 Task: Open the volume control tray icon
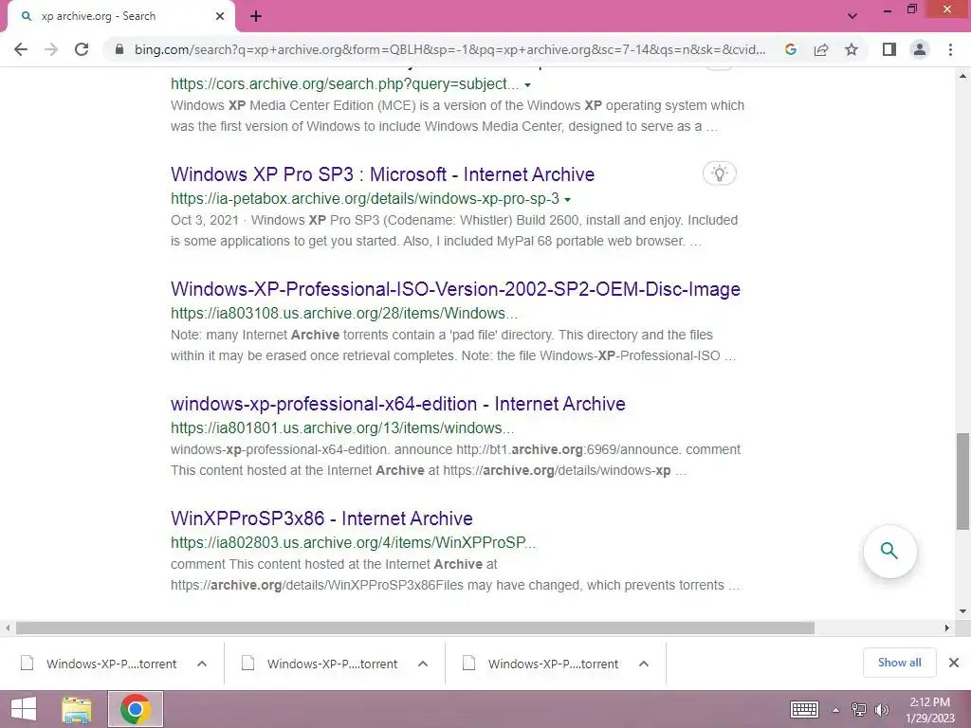881,710
